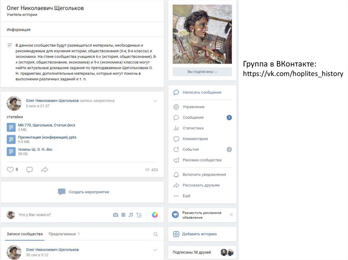The width and height of the screenshot is (348, 260).
Task: Click Рассказать друзьям
Action: pyautogui.click(x=201, y=185)
